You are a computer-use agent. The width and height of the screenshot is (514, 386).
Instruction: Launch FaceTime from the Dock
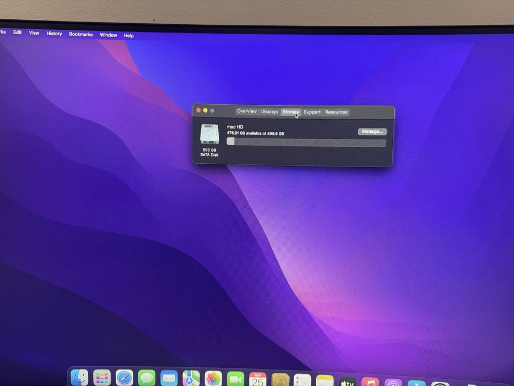click(x=235, y=379)
